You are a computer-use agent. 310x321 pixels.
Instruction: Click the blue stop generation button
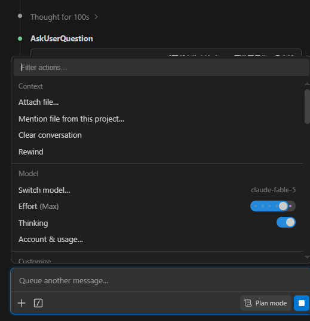click(302, 303)
